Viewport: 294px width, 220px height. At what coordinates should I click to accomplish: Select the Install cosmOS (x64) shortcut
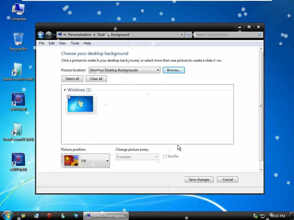pos(18,132)
